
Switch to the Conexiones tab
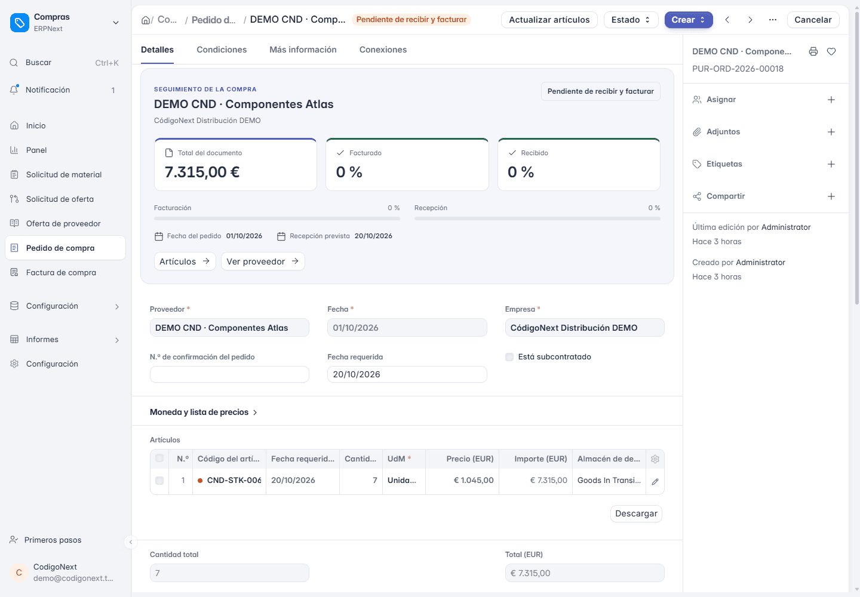pyautogui.click(x=383, y=50)
